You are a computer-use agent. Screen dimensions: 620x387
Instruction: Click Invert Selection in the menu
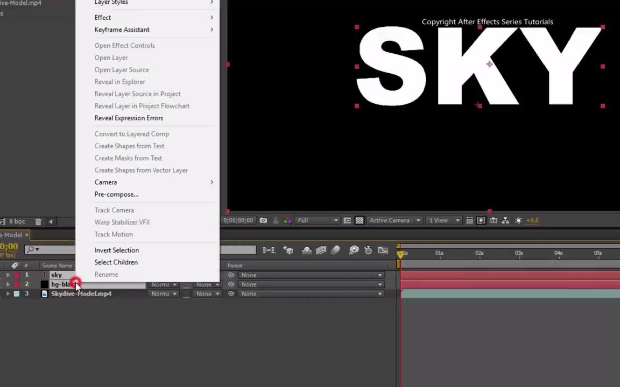(x=116, y=250)
